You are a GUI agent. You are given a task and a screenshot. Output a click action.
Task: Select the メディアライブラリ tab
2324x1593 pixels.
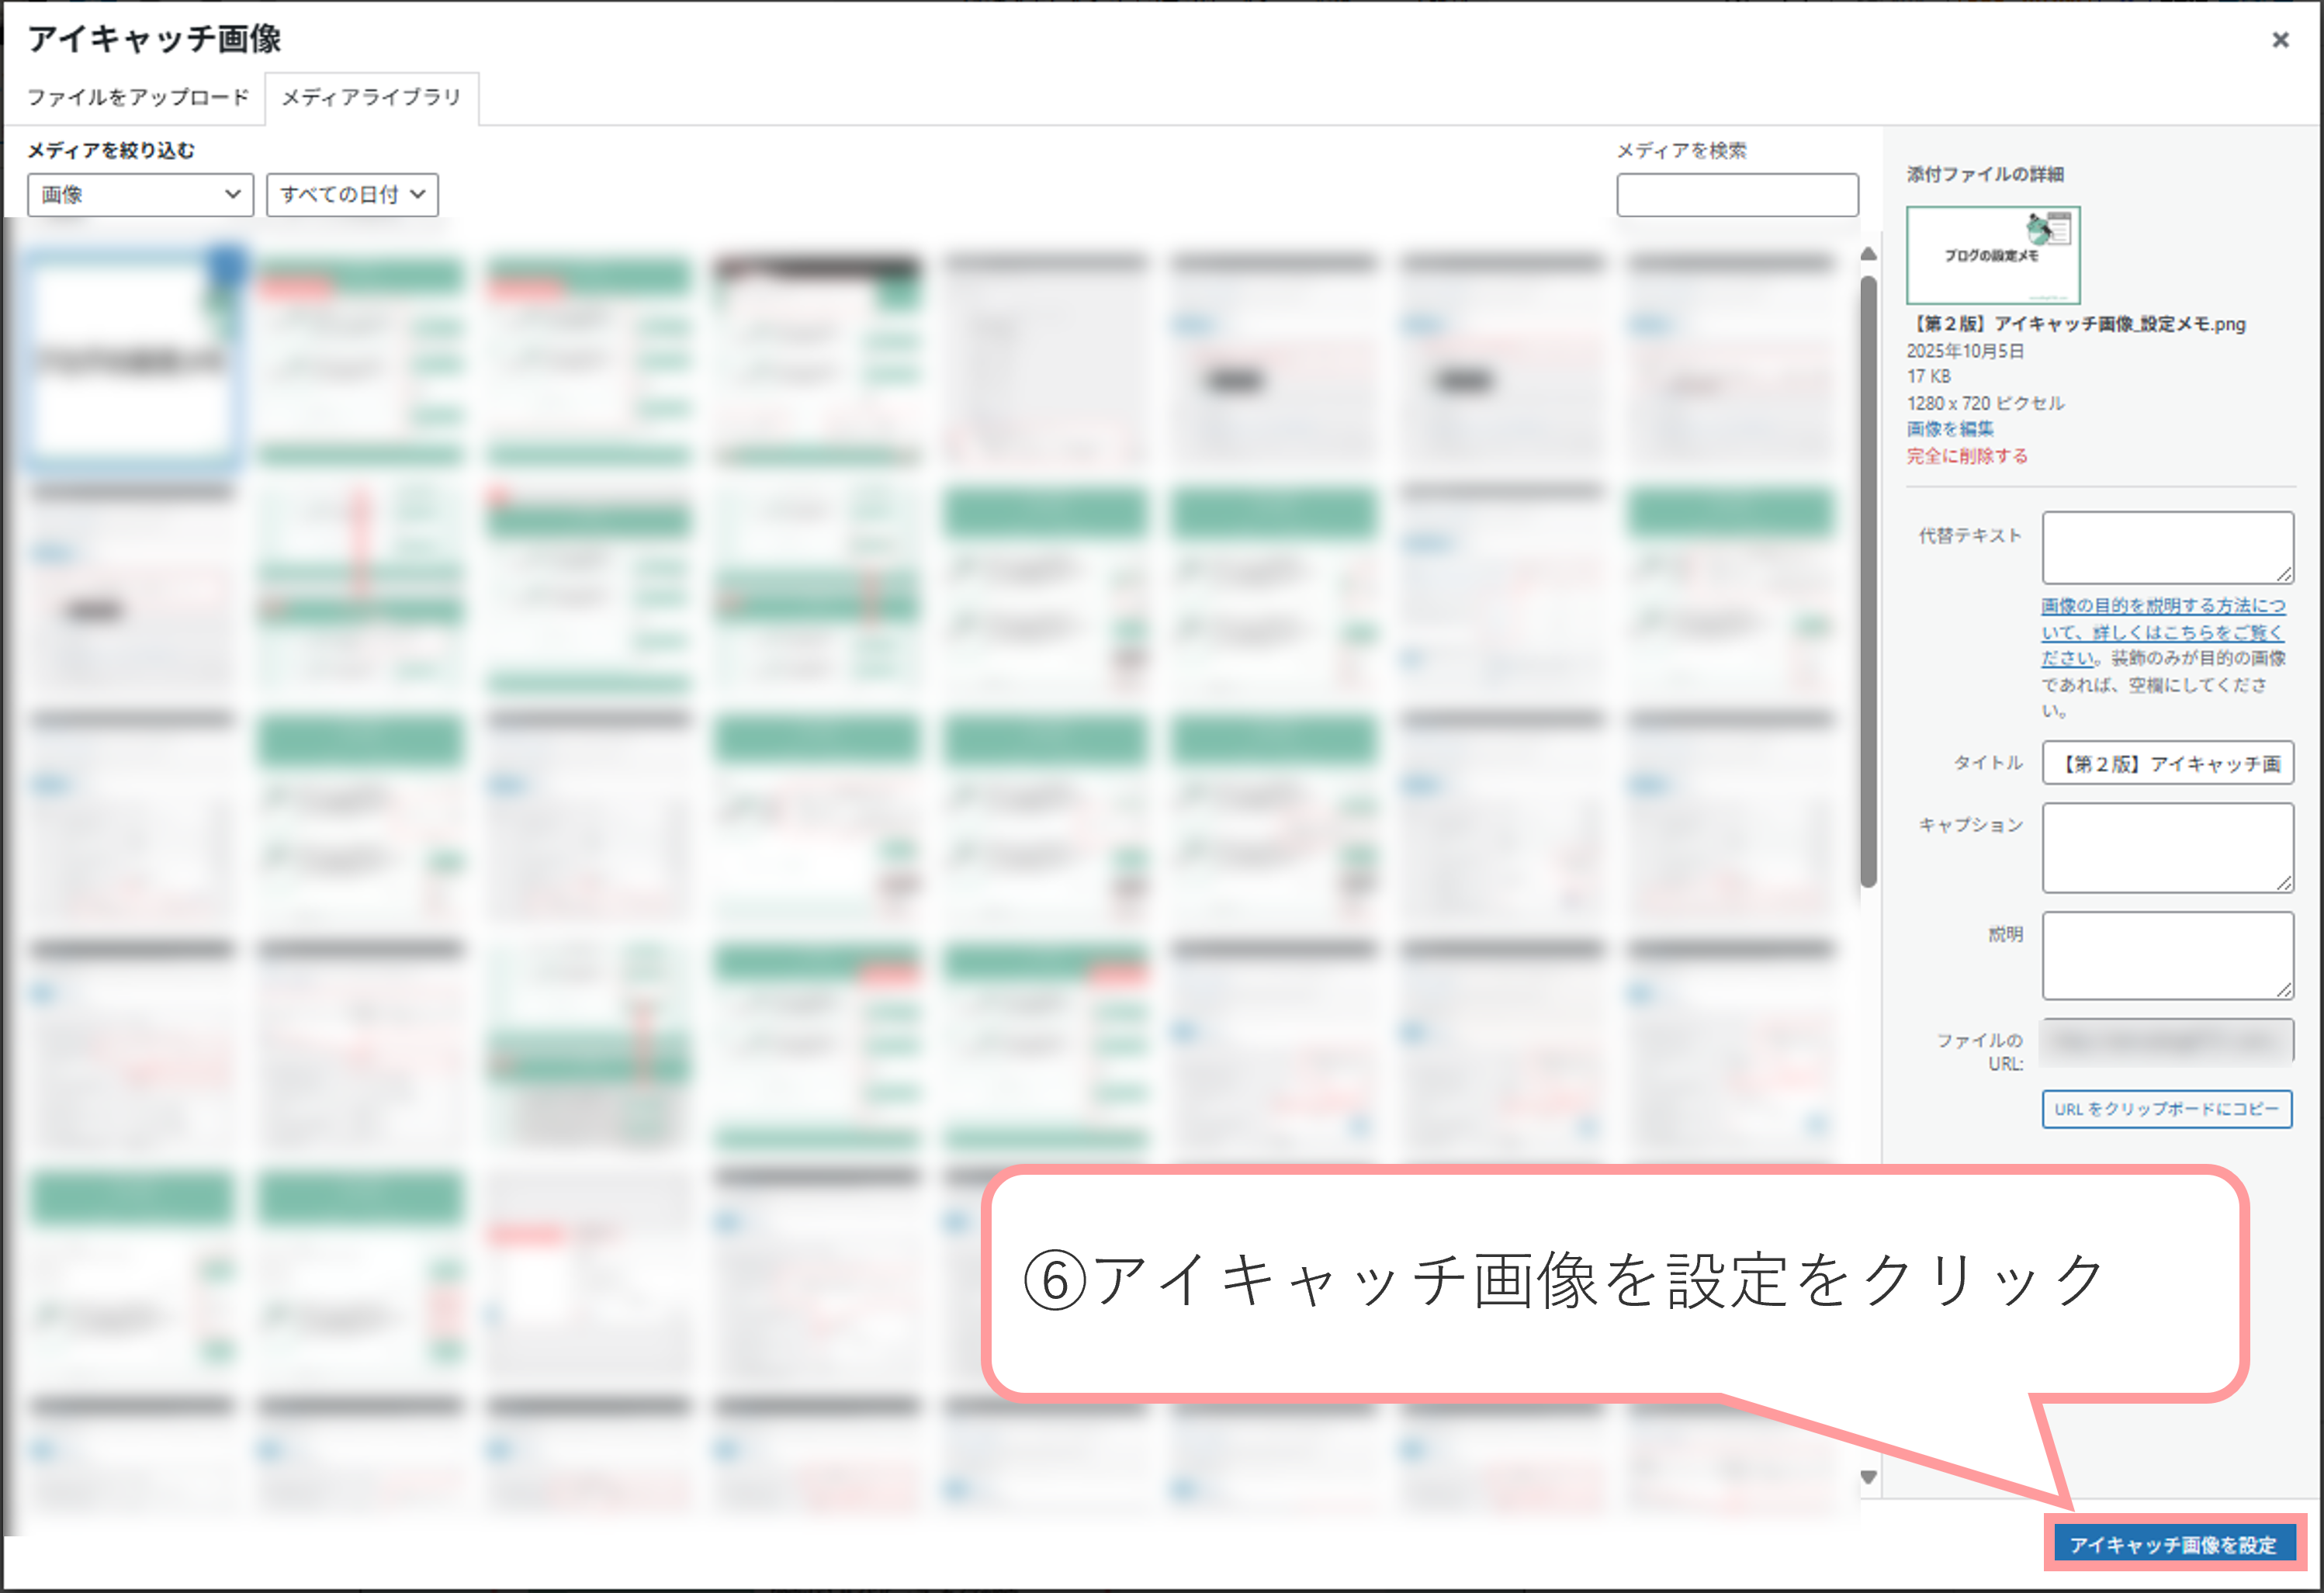pos(371,97)
